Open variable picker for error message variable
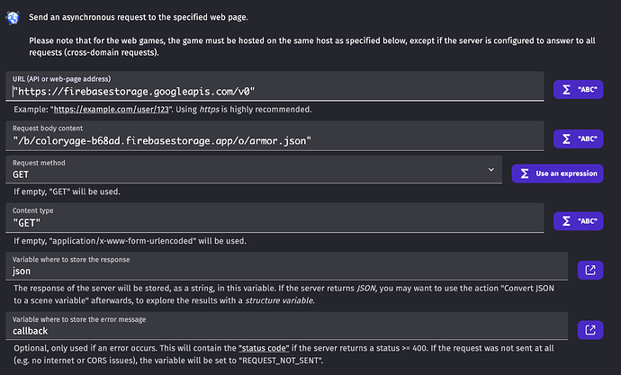621x375 pixels. (590, 330)
